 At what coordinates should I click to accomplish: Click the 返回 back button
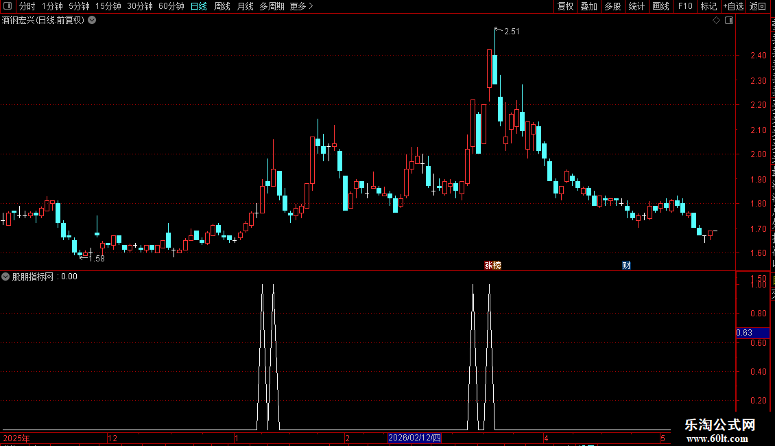(x=757, y=6)
